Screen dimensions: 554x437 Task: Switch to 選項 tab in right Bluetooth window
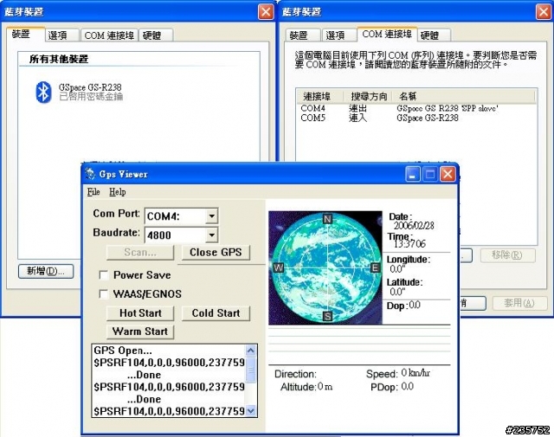pos(339,35)
